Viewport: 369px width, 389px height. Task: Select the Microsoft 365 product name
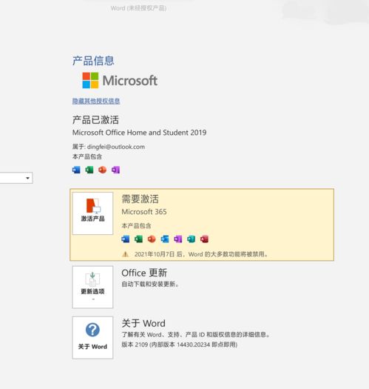click(x=144, y=212)
